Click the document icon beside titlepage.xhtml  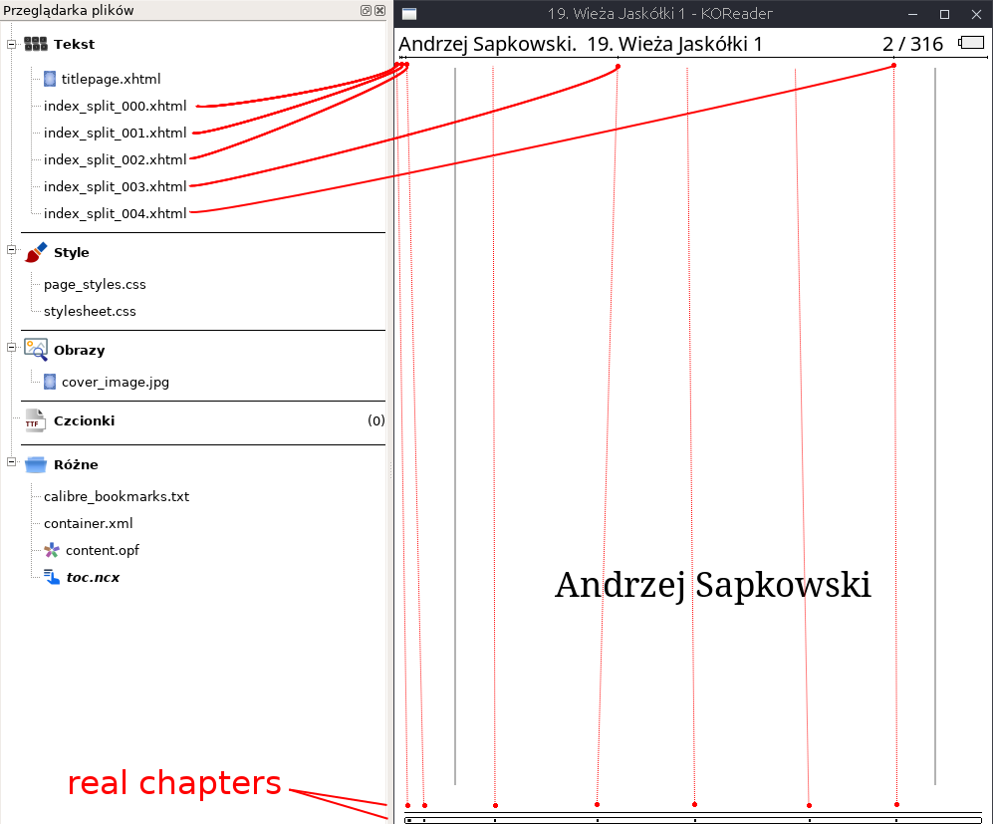[49, 78]
